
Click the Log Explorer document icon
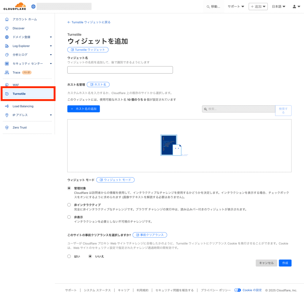(x=7, y=46)
